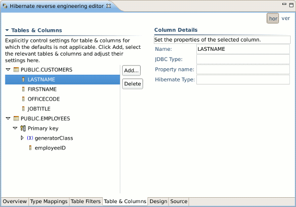Click the FIRSTNAME column icon

(x=23, y=89)
